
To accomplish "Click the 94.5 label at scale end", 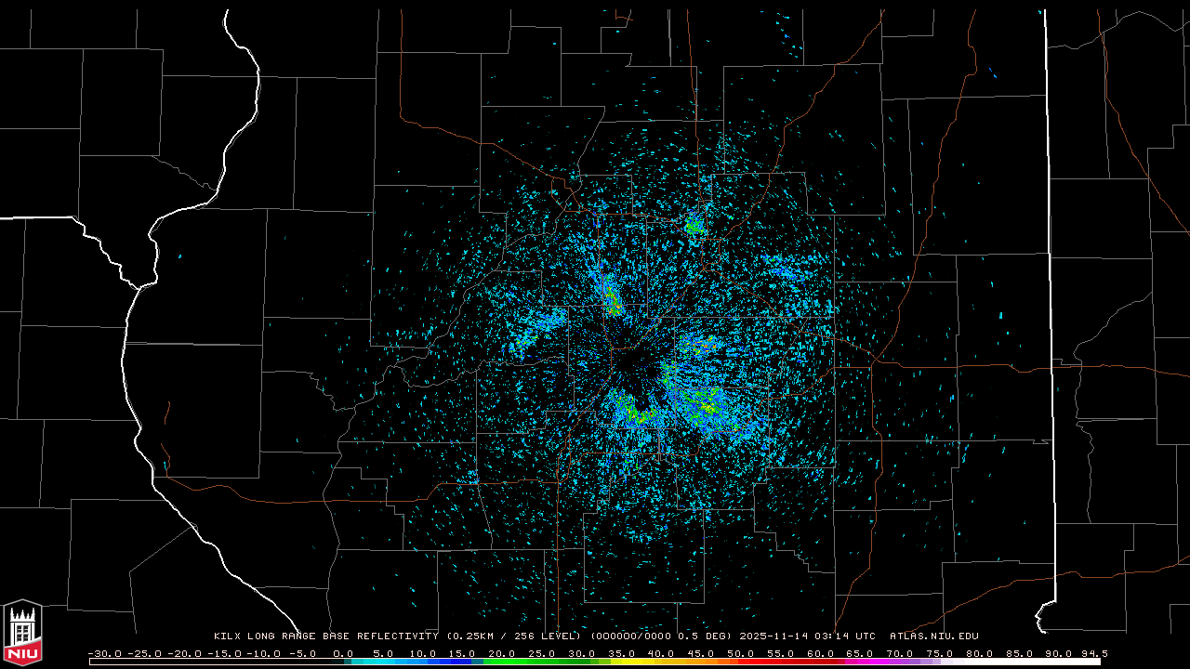I will tap(1093, 653).
